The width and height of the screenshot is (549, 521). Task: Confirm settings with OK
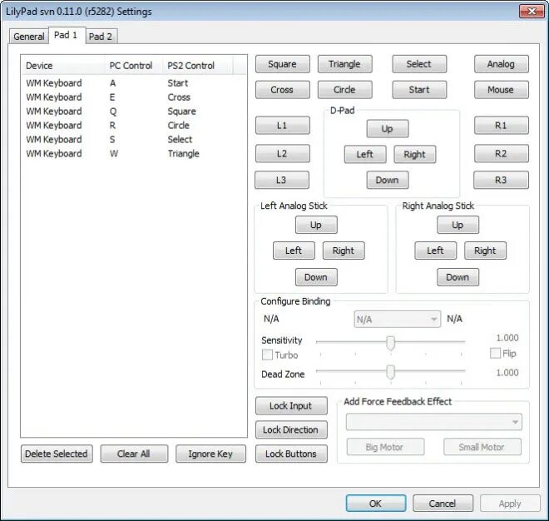(x=376, y=504)
